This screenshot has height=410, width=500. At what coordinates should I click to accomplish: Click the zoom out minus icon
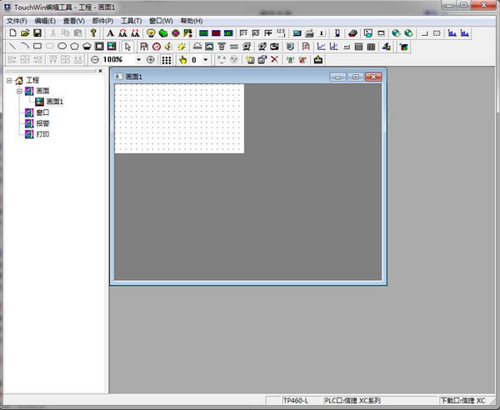[x=94, y=60]
